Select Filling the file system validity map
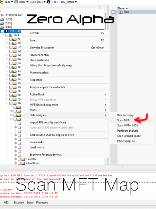Screen dimensions: 156x209 pyautogui.click(x=65, y=65)
